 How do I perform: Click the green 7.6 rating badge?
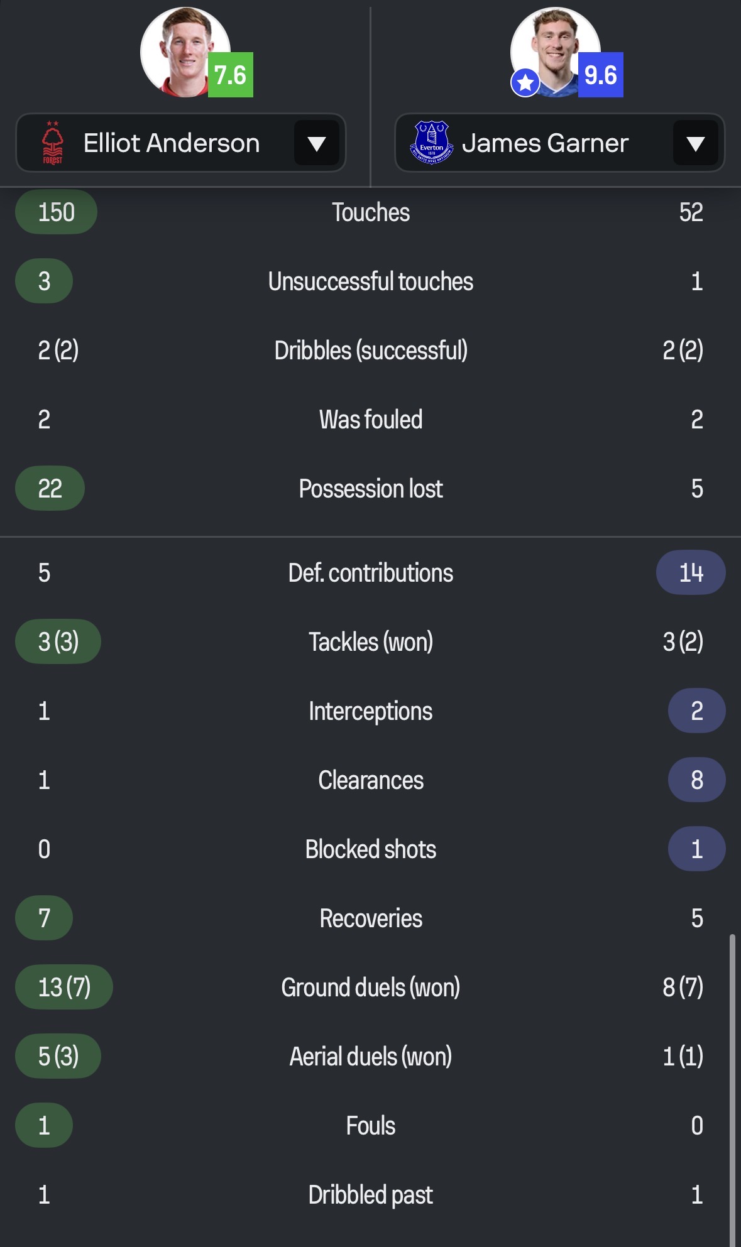[230, 75]
